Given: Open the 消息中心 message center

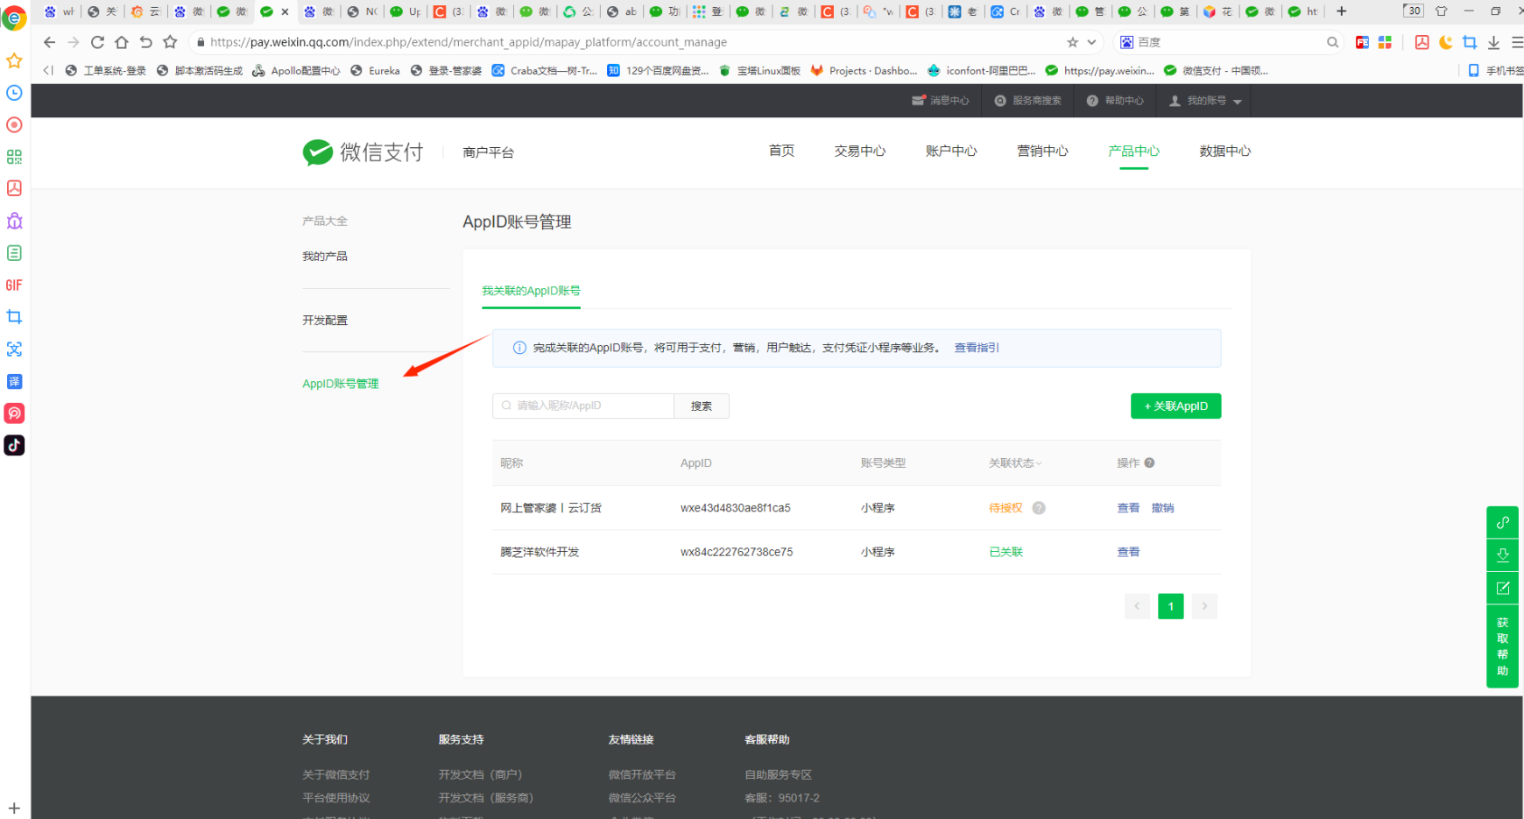Looking at the screenshot, I should point(941,101).
